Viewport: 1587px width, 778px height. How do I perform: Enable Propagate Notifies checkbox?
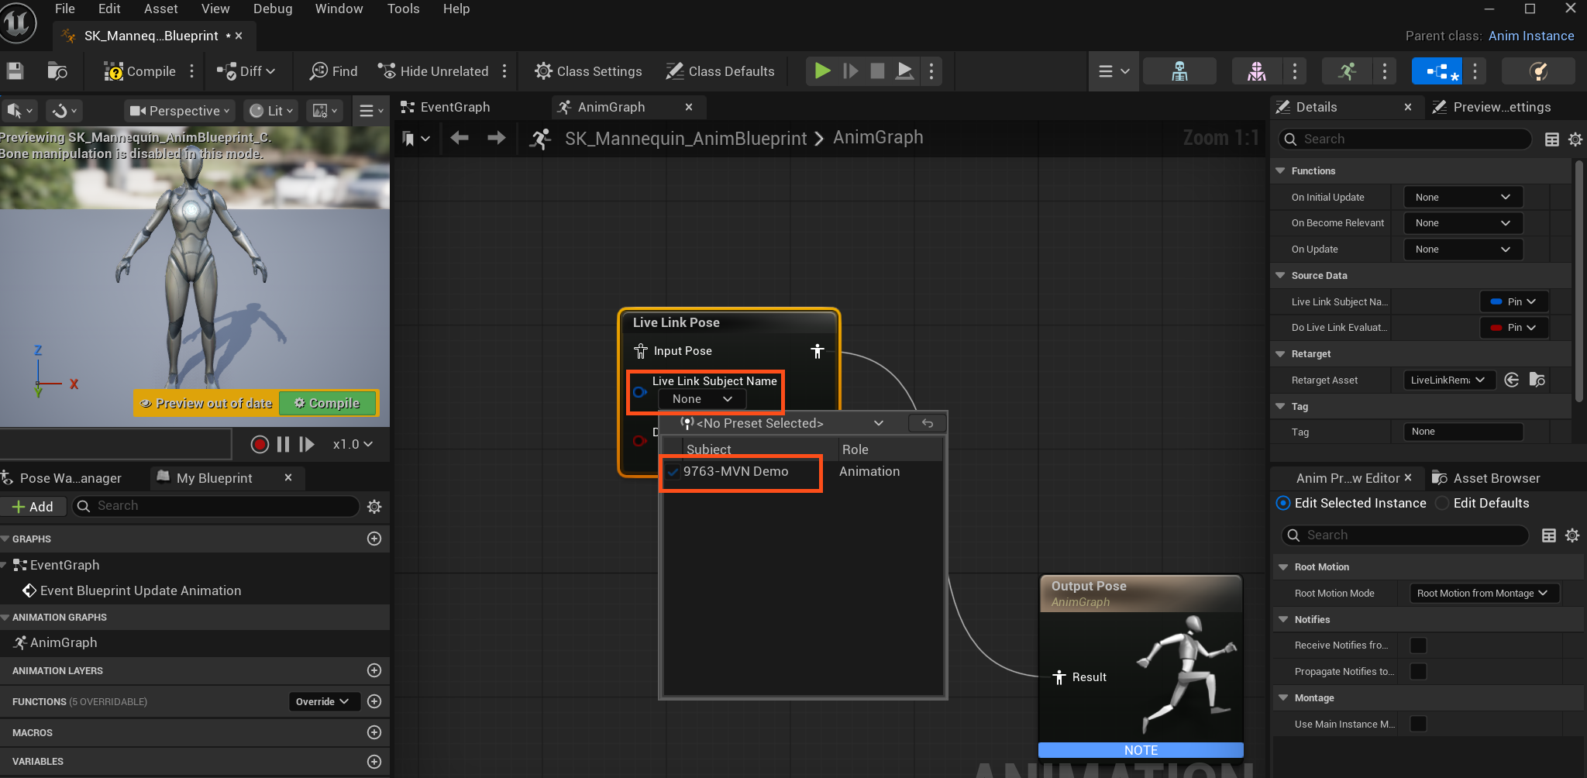click(1418, 671)
